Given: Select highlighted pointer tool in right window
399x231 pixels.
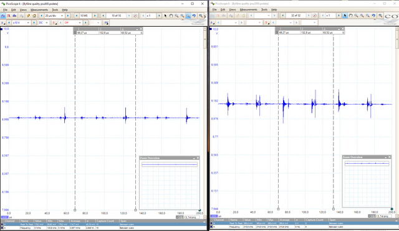Looking at the screenshot, I should 345,16.
